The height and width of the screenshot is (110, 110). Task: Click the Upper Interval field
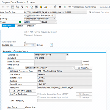coord(58,65)
